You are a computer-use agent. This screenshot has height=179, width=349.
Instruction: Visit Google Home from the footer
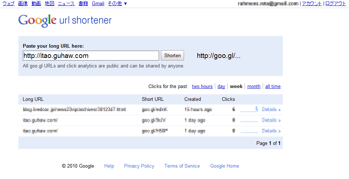224,166
